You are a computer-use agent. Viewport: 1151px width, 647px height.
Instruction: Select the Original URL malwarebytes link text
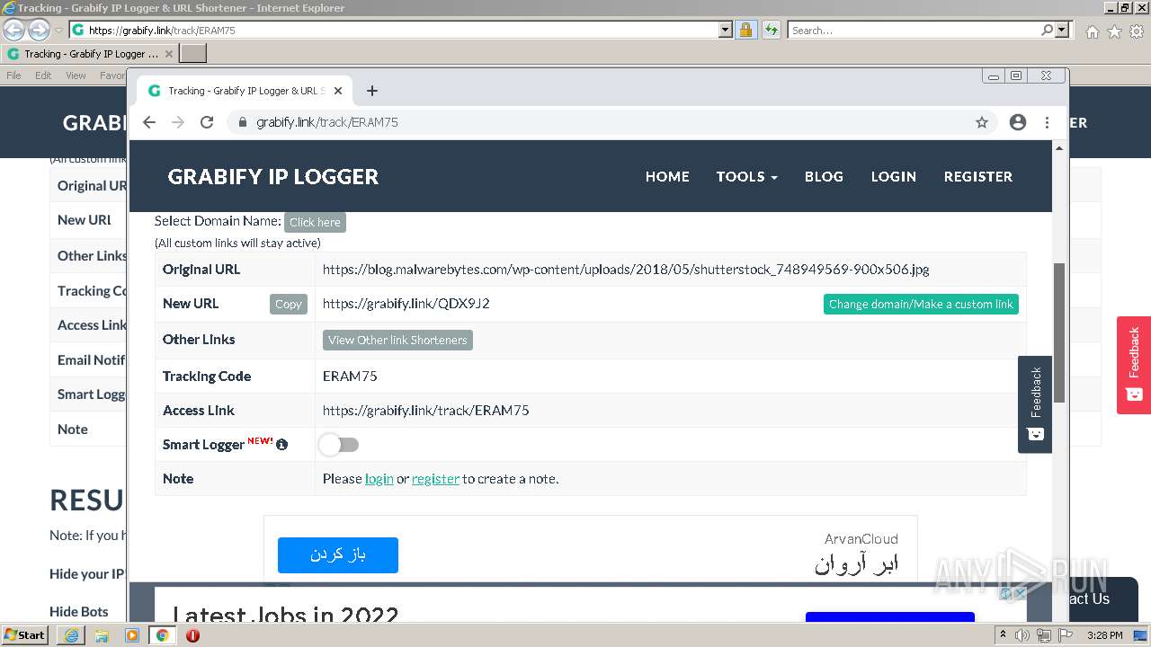pos(626,270)
